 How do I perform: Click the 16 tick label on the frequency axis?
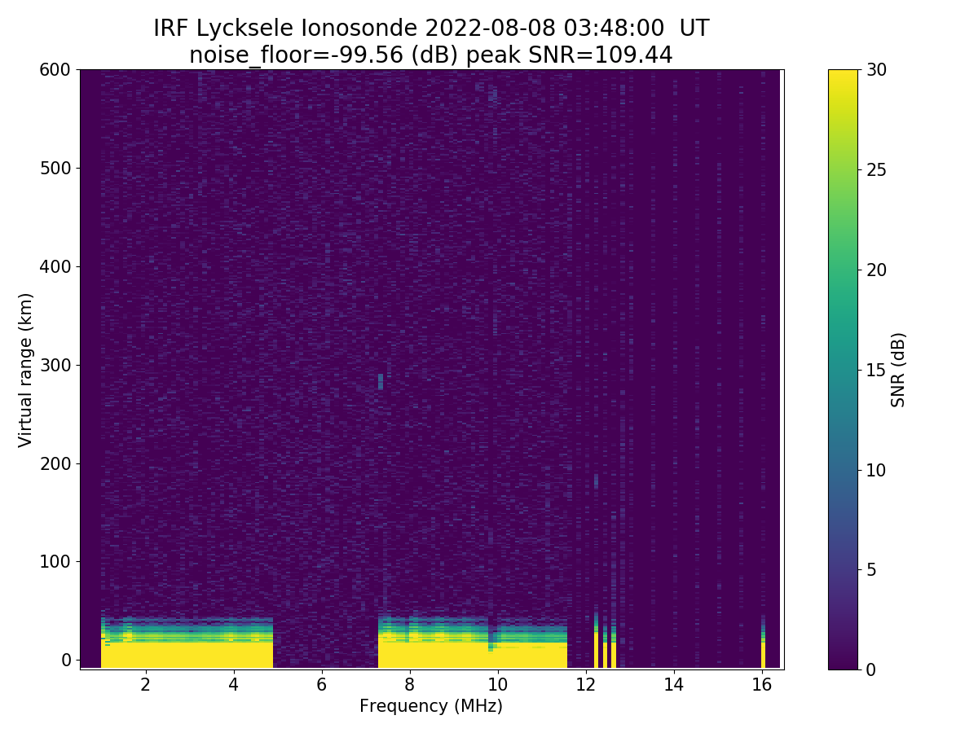[x=761, y=684]
